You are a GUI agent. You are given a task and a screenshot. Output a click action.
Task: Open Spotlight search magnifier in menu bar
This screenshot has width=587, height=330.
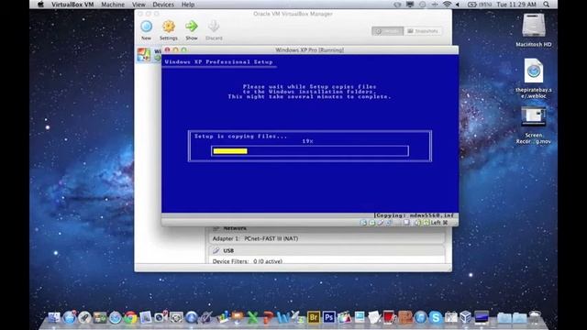coord(547,5)
